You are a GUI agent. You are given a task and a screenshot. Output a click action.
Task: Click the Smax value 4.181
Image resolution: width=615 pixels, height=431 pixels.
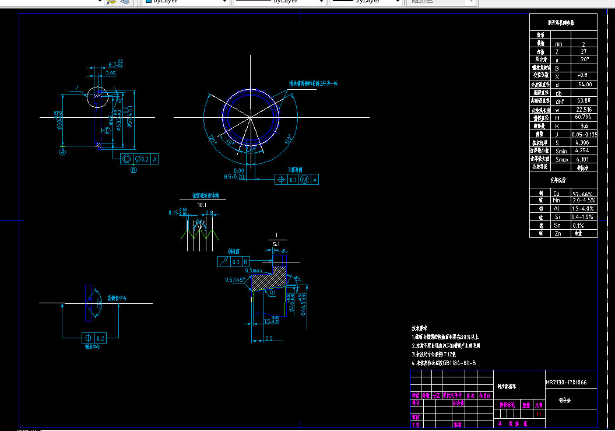[582, 159]
